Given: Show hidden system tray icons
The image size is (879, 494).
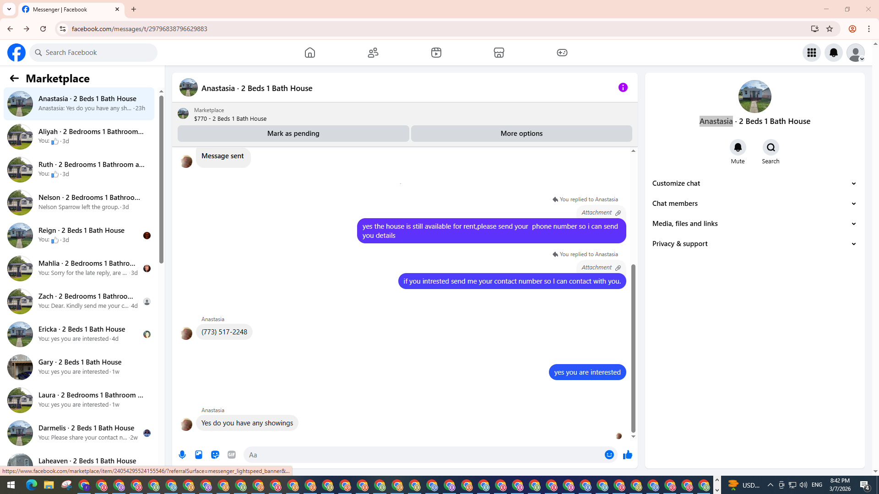Looking at the screenshot, I should coord(770,485).
